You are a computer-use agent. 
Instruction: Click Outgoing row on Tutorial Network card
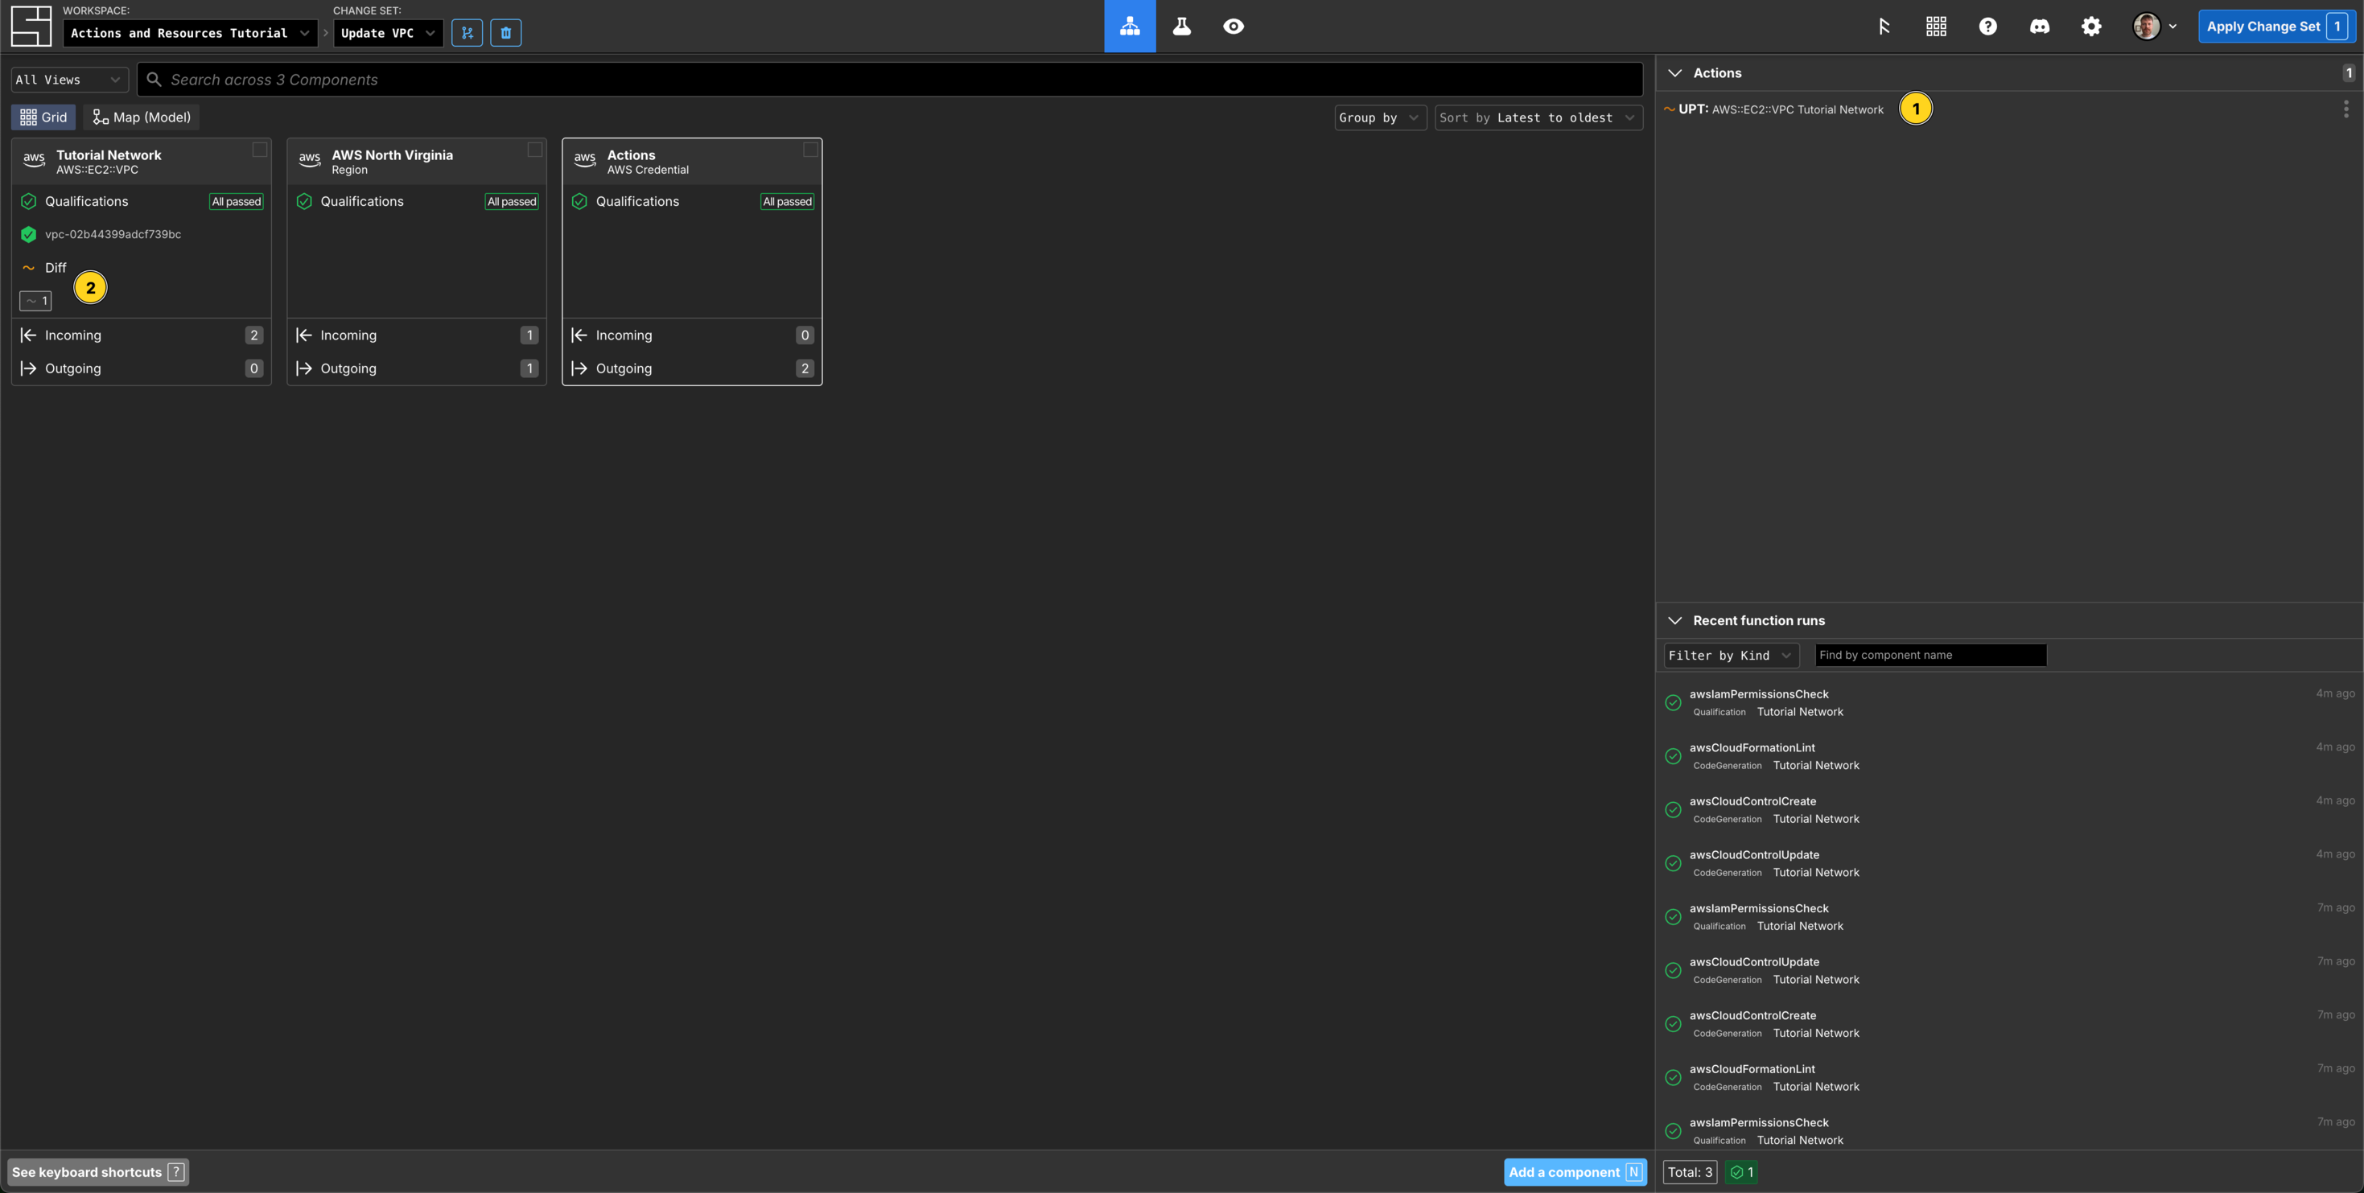click(142, 368)
